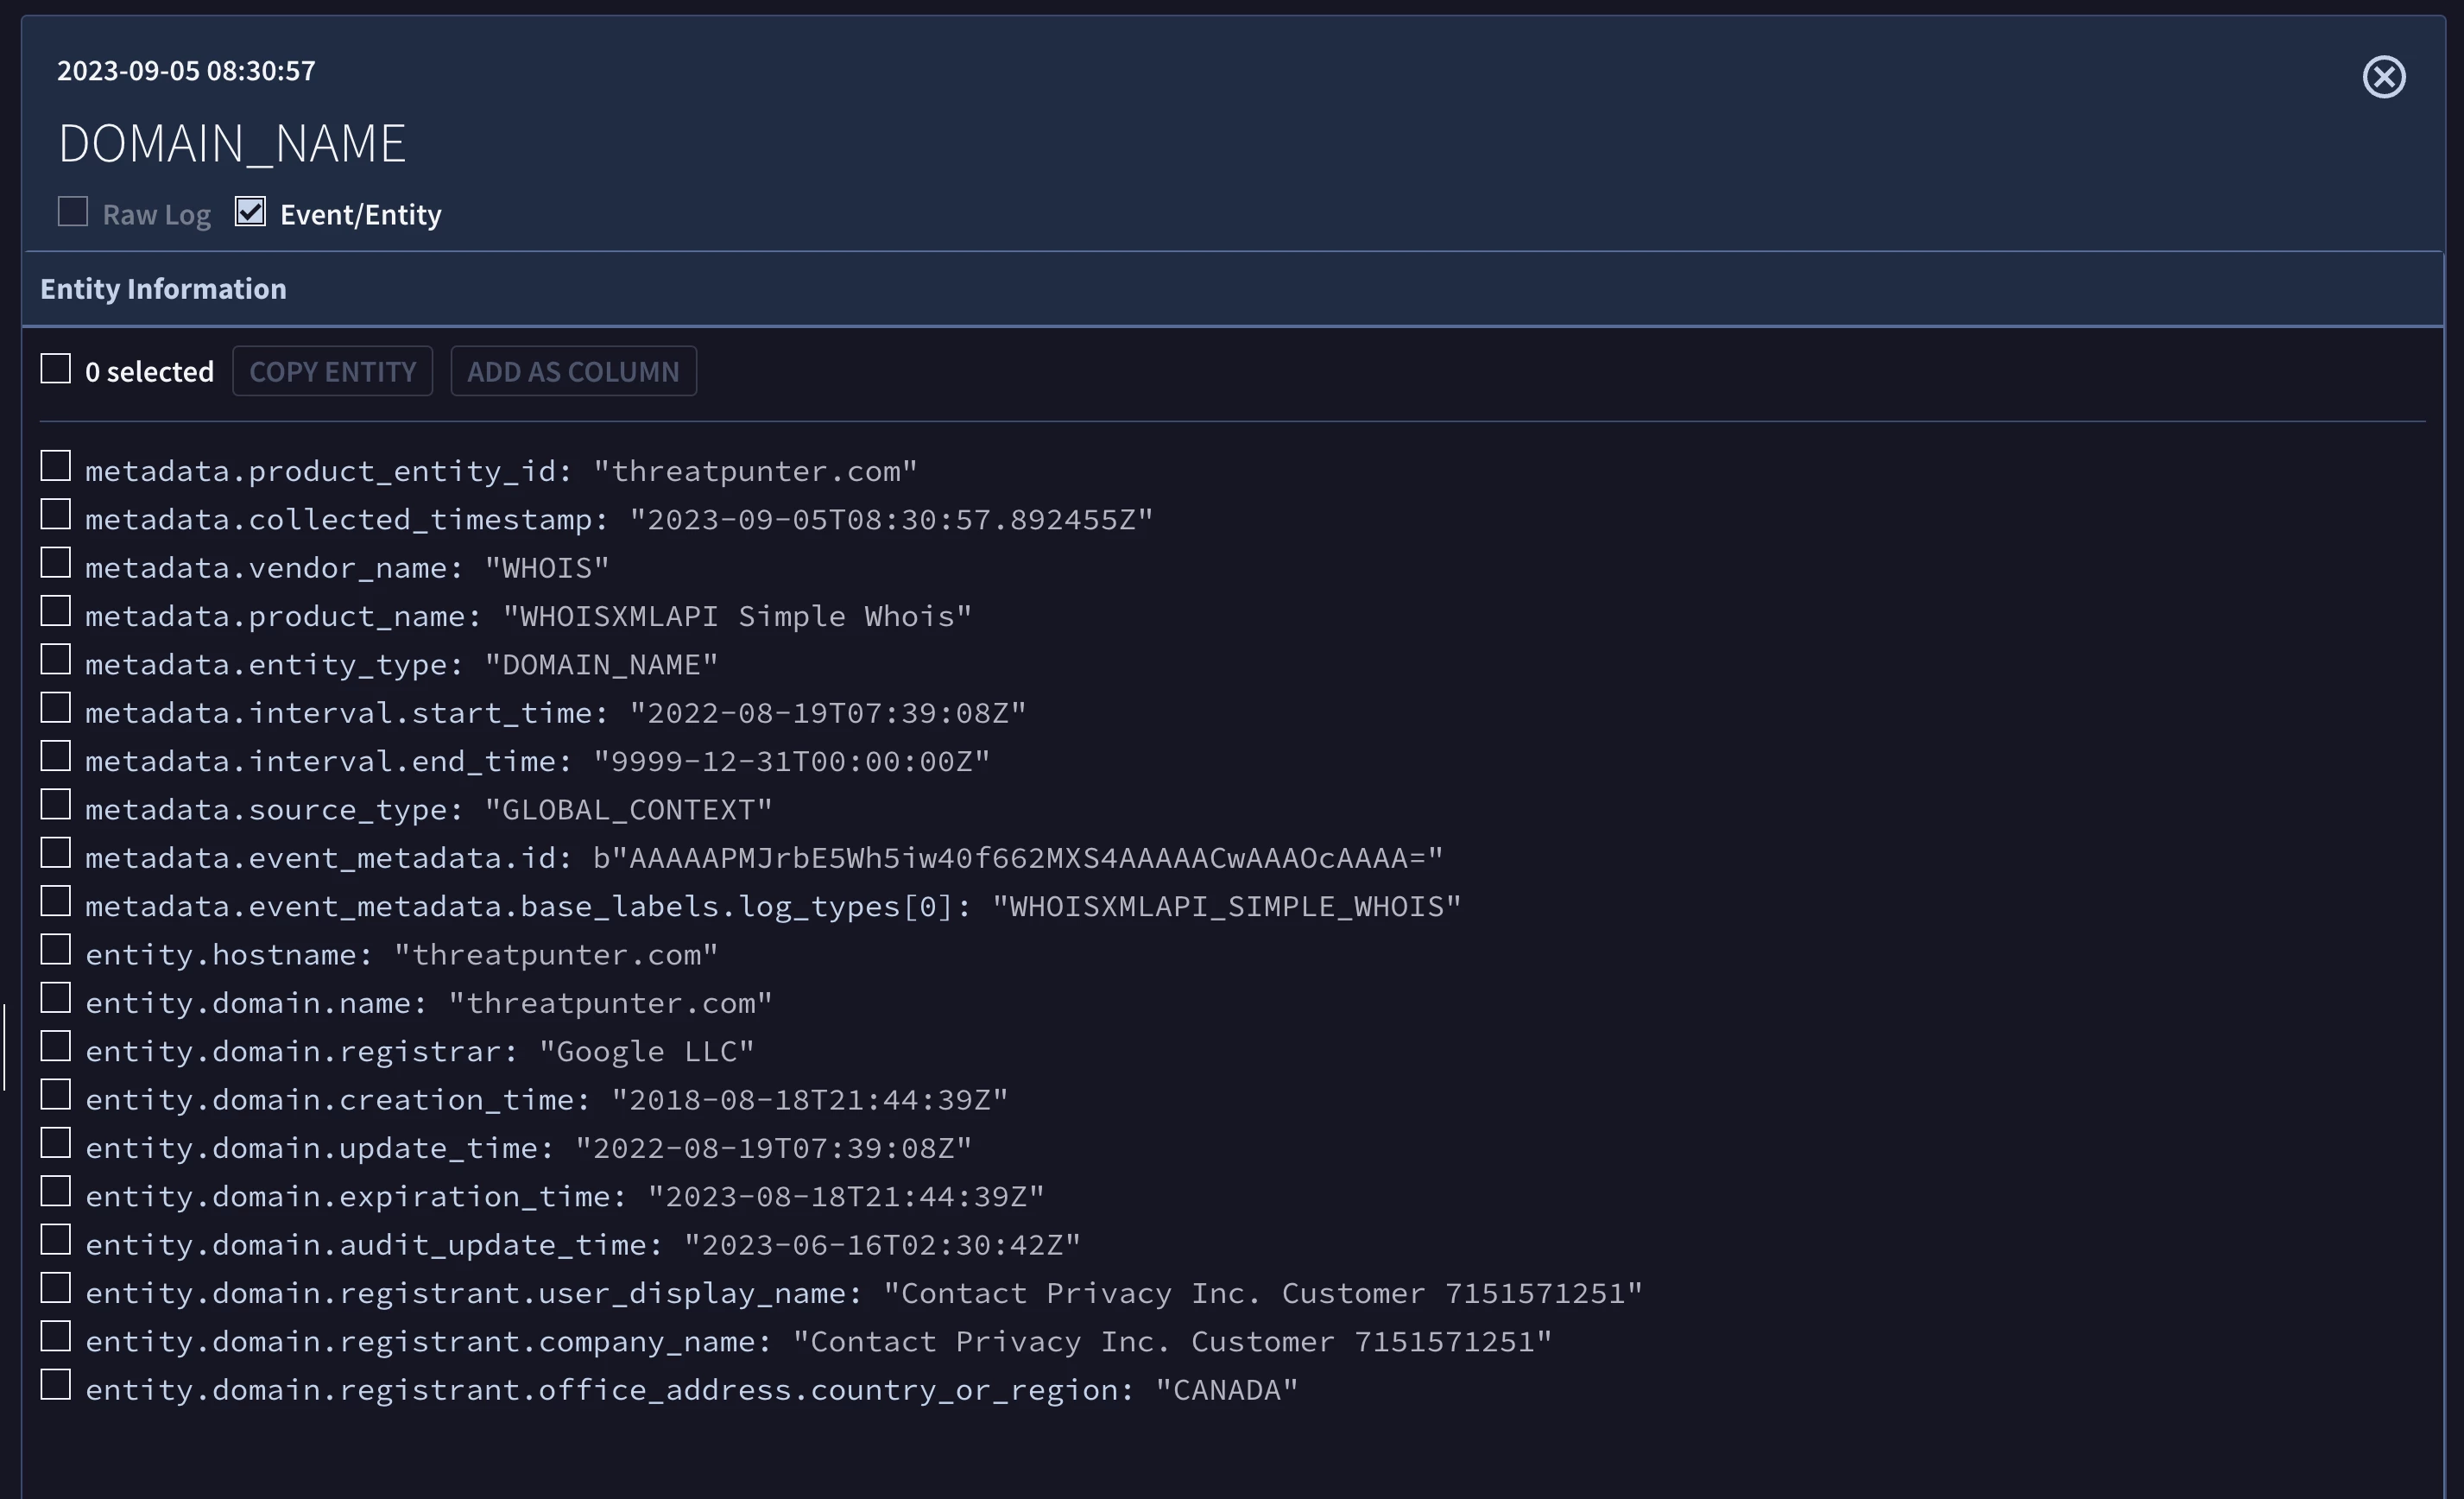
Task: Click the COPY ENTITY button
Action: pos(333,371)
